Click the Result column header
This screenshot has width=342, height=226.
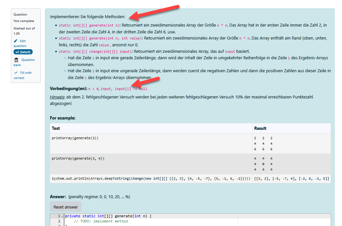(260, 128)
